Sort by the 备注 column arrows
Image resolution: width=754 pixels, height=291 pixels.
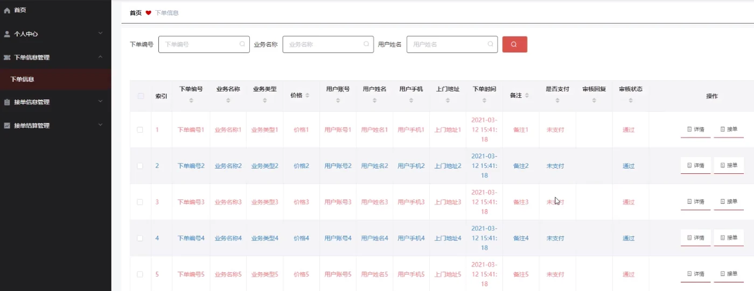tap(527, 95)
